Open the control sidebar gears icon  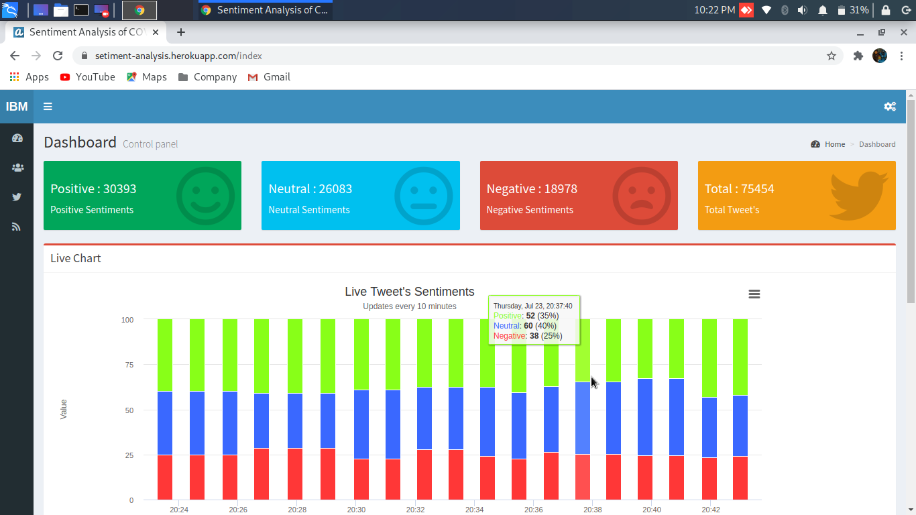(x=890, y=107)
